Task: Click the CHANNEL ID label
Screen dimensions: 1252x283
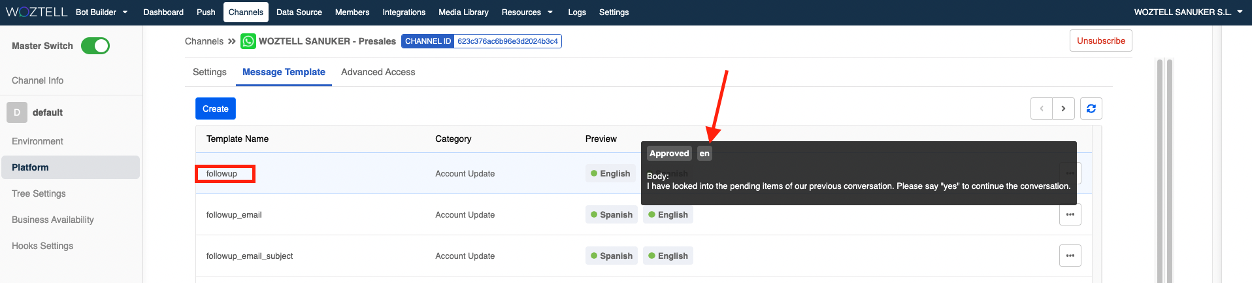Action: [x=428, y=41]
